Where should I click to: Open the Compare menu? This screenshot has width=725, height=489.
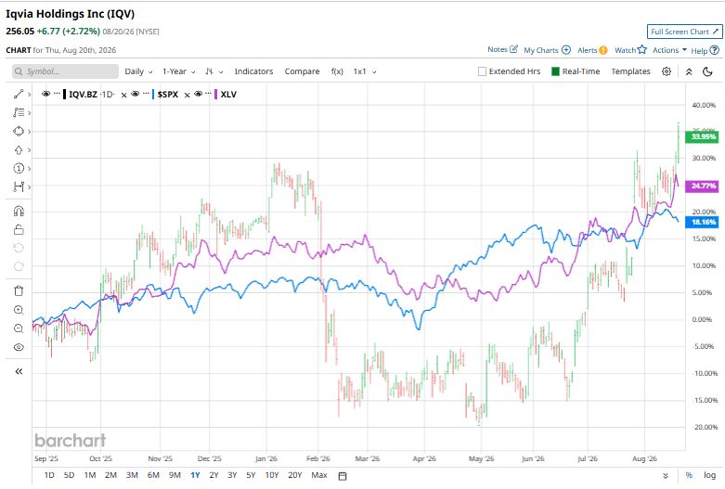click(302, 71)
